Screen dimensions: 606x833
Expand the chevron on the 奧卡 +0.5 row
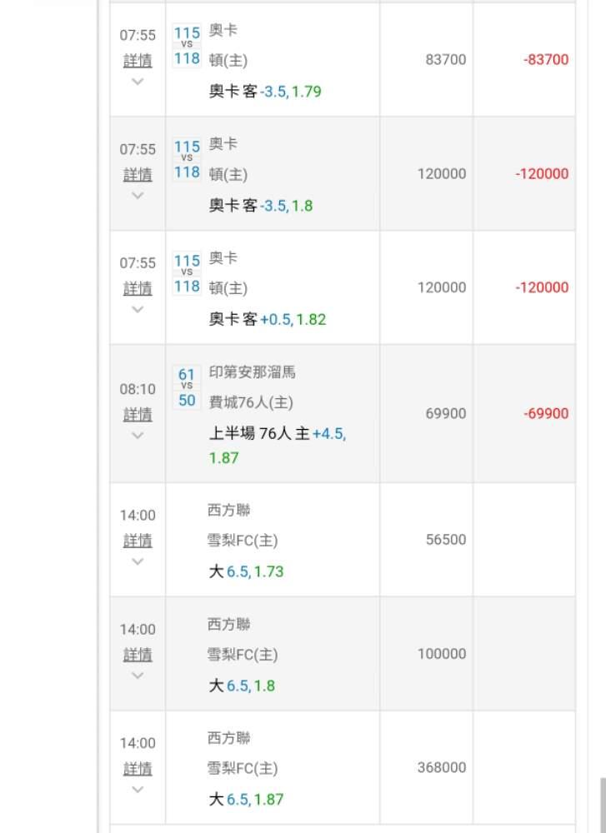(x=138, y=309)
